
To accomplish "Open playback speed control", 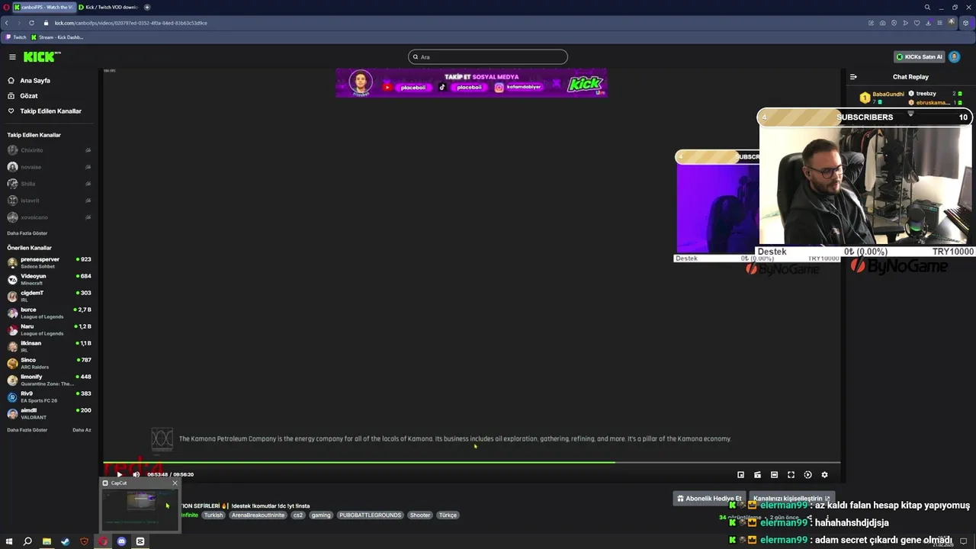I will pyautogui.click(x=807, y=474).
